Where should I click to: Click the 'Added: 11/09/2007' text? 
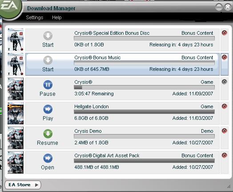[193, 94]
